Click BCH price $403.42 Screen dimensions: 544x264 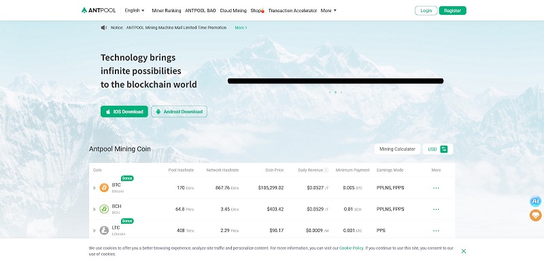tap(275, 209)
